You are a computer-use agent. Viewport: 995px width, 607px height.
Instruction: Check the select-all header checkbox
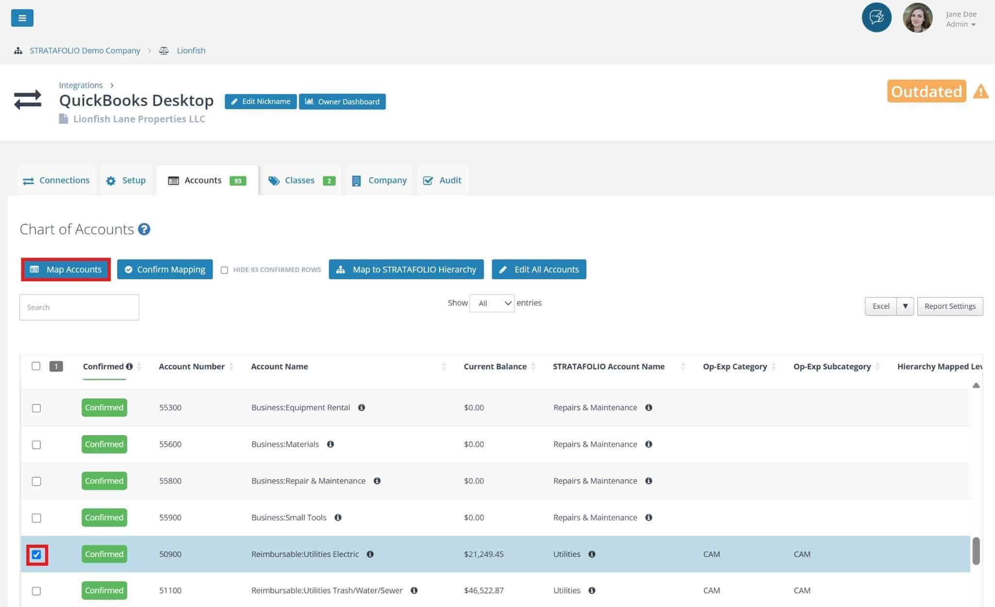click(36, 366)
